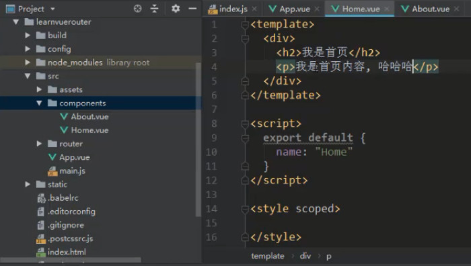471x266 pixels.
Task: Expand the assets folder arrow
Action: tap(39, 89)
